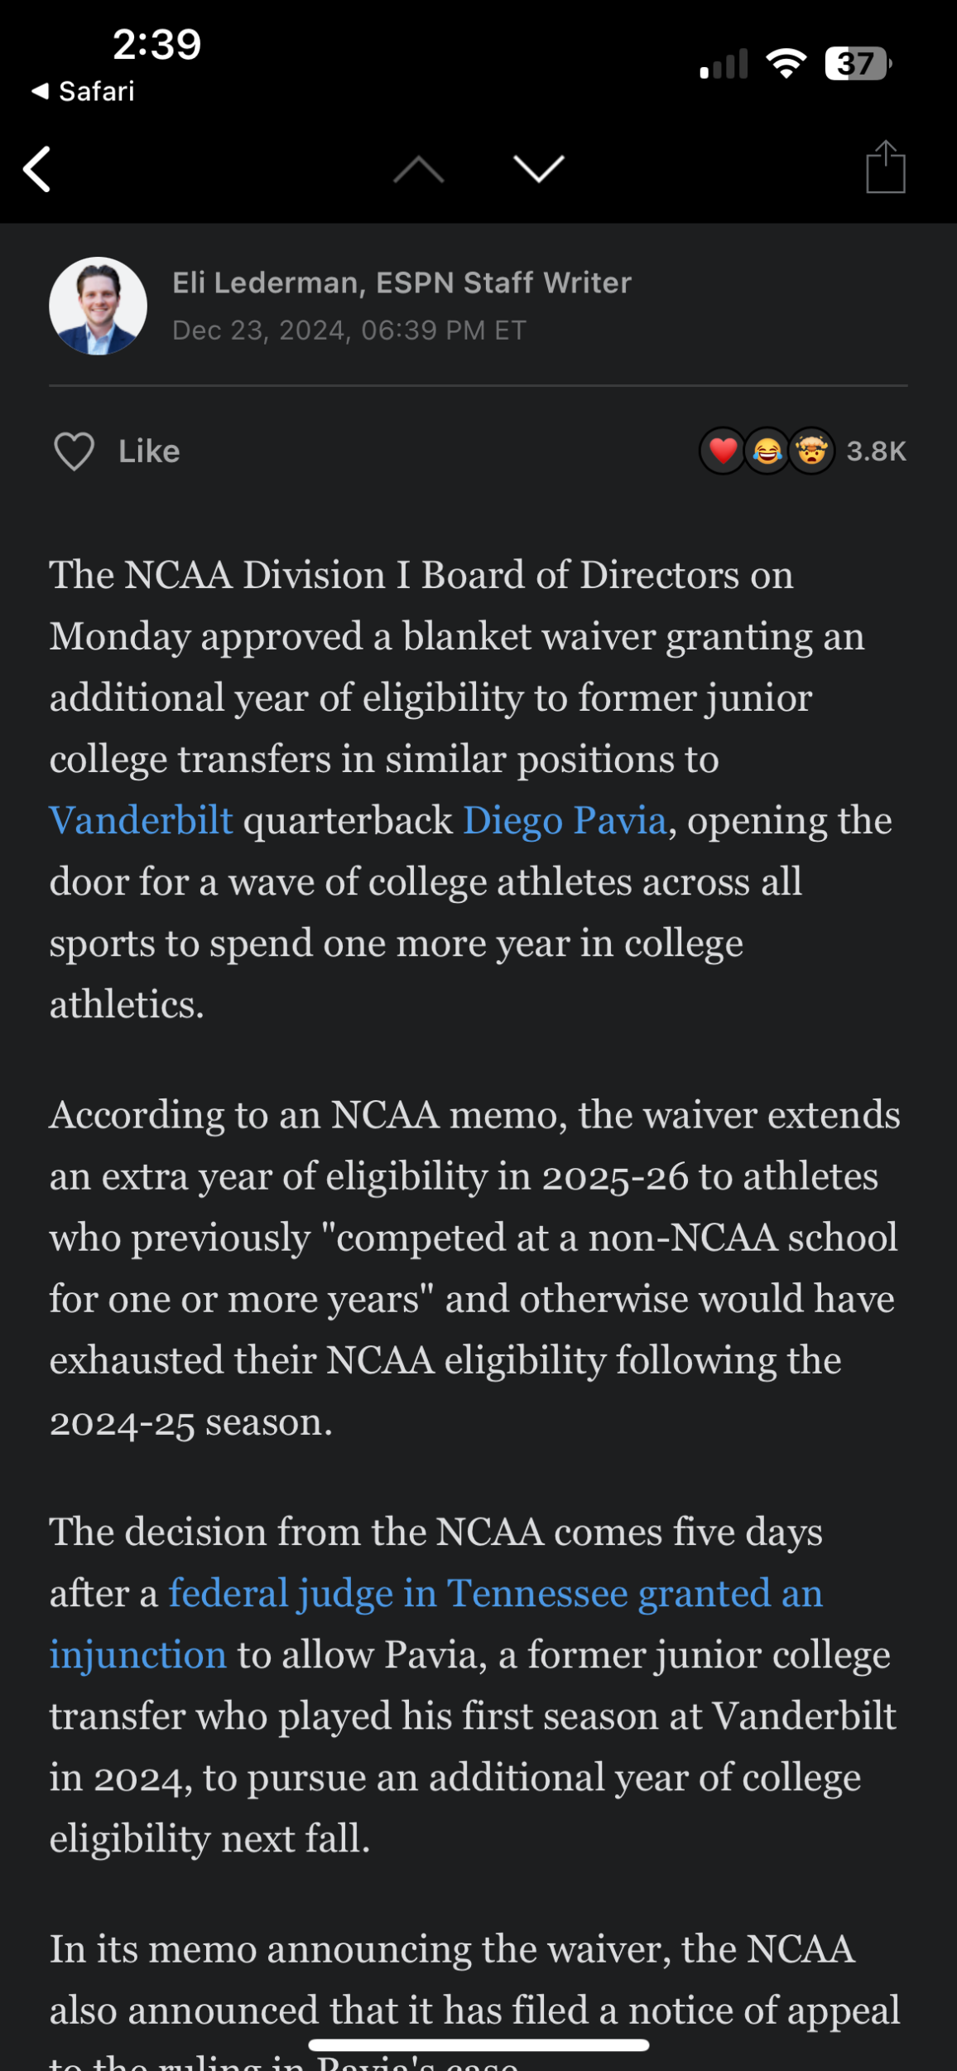
Task: Tap the battery indicator in status bar
Action: (x=858, y=64)
